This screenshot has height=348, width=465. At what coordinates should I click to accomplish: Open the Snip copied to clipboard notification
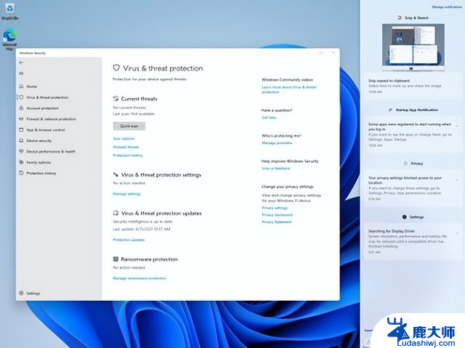pos(413,86)
